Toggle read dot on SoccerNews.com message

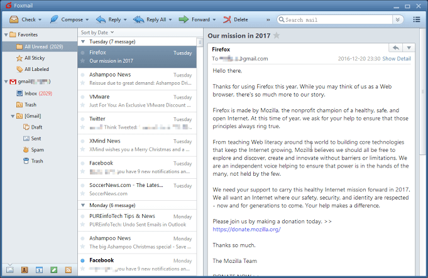click(82, 185)
